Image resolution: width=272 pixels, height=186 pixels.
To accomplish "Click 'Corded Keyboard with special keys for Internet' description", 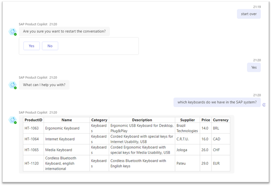I will coord(142,139).
